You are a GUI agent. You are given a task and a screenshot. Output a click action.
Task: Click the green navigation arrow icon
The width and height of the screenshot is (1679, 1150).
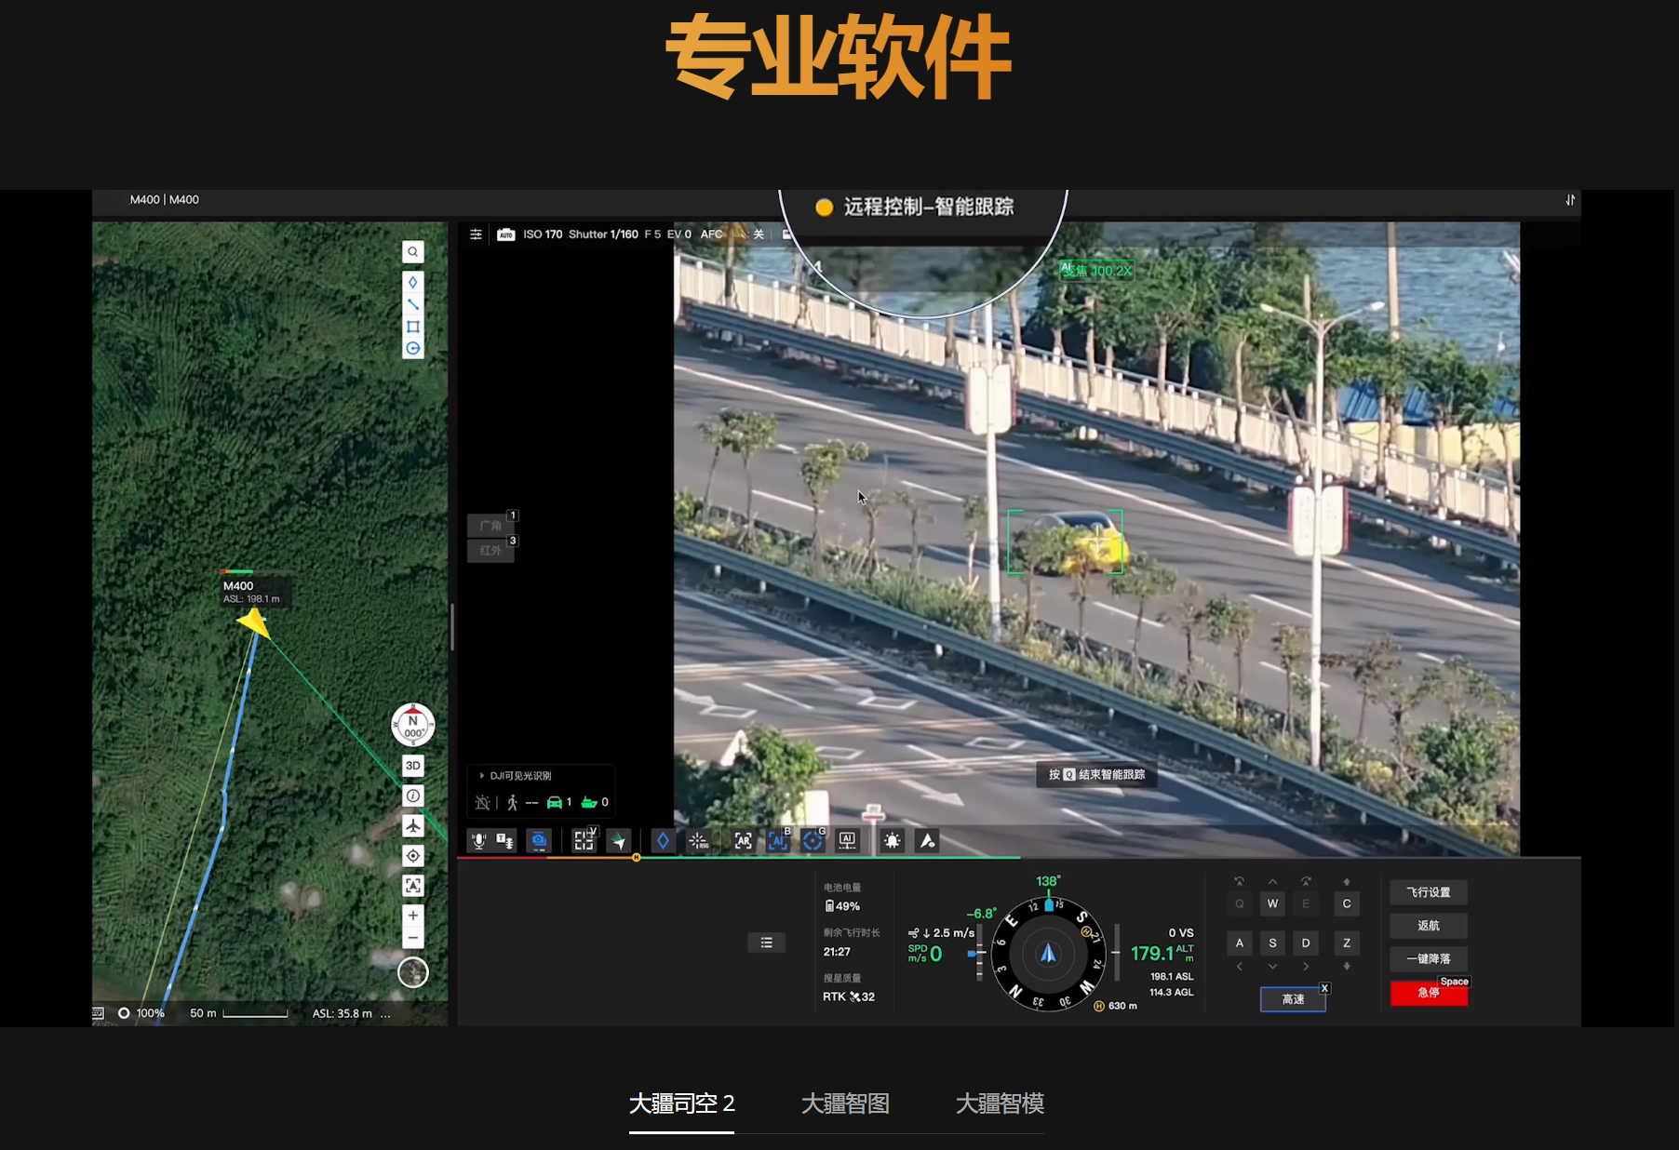tap(619, 841)
